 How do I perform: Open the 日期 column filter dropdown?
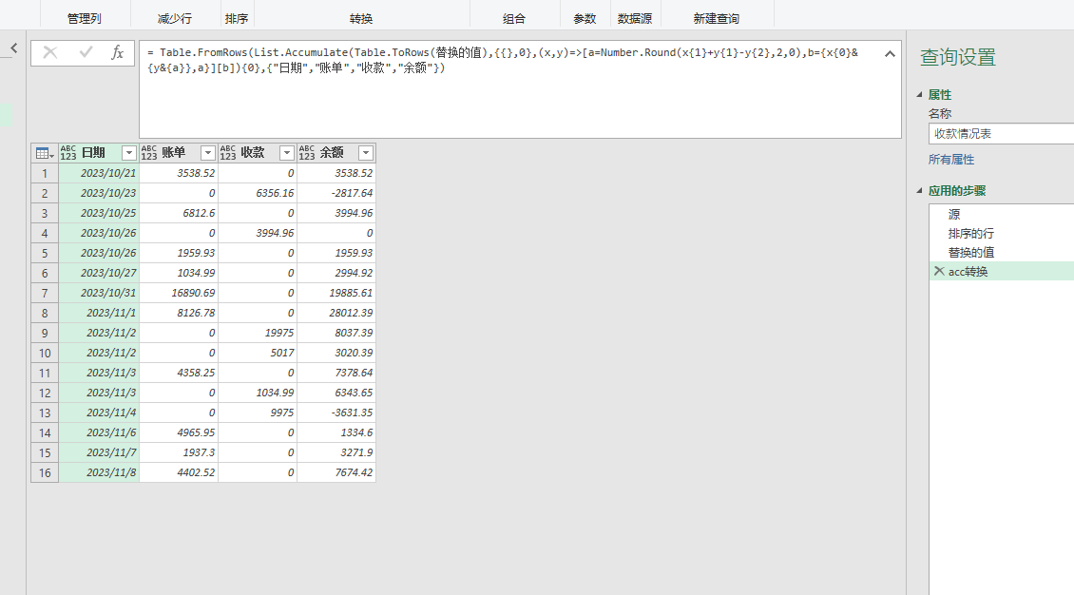click(x=127, y=152)
